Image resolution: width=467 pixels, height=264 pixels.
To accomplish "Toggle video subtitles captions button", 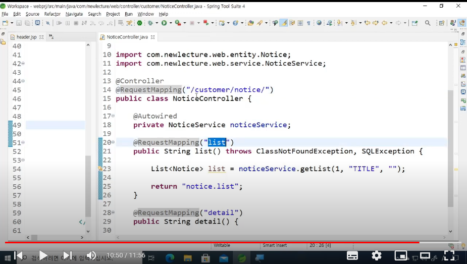I will pyautogui.click(x=352, y=255).
